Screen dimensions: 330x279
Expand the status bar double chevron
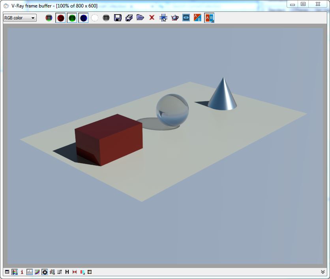tap(323, 272)
